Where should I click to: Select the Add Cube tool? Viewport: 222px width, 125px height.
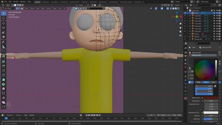tap(3, 52)
